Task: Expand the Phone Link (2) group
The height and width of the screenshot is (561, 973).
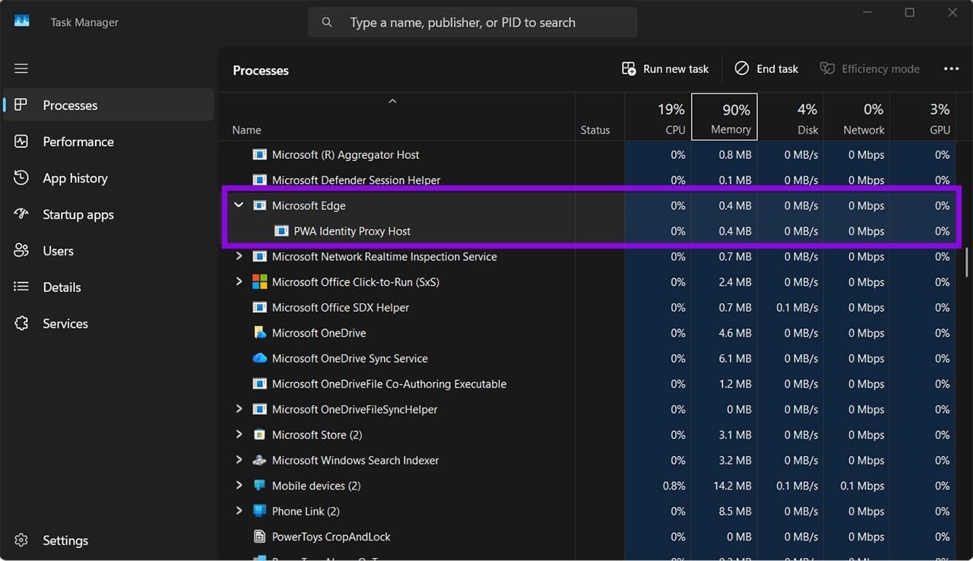Action: coord(239,511)
